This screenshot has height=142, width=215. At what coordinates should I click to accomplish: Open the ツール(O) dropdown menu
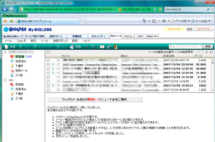pos(209,21)
